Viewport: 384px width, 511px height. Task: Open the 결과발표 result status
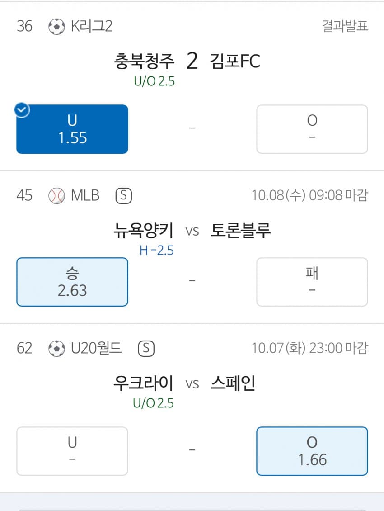[x=345, y=27]
